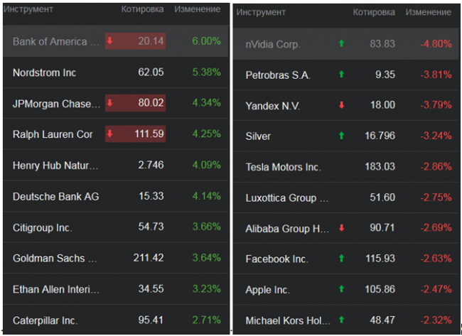
Task: Click red down arrow beside Bank of America
Action: (x=110, y=41)
